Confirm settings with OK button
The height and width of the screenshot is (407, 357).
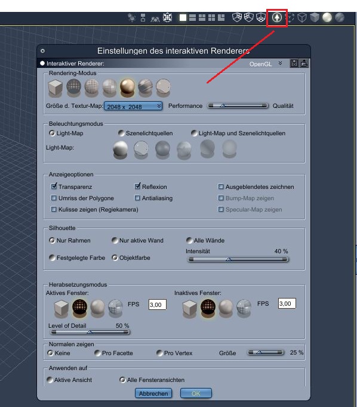(196, 393)
